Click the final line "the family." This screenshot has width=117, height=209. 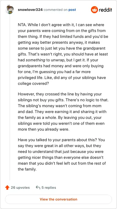click(x=27, y=169)
